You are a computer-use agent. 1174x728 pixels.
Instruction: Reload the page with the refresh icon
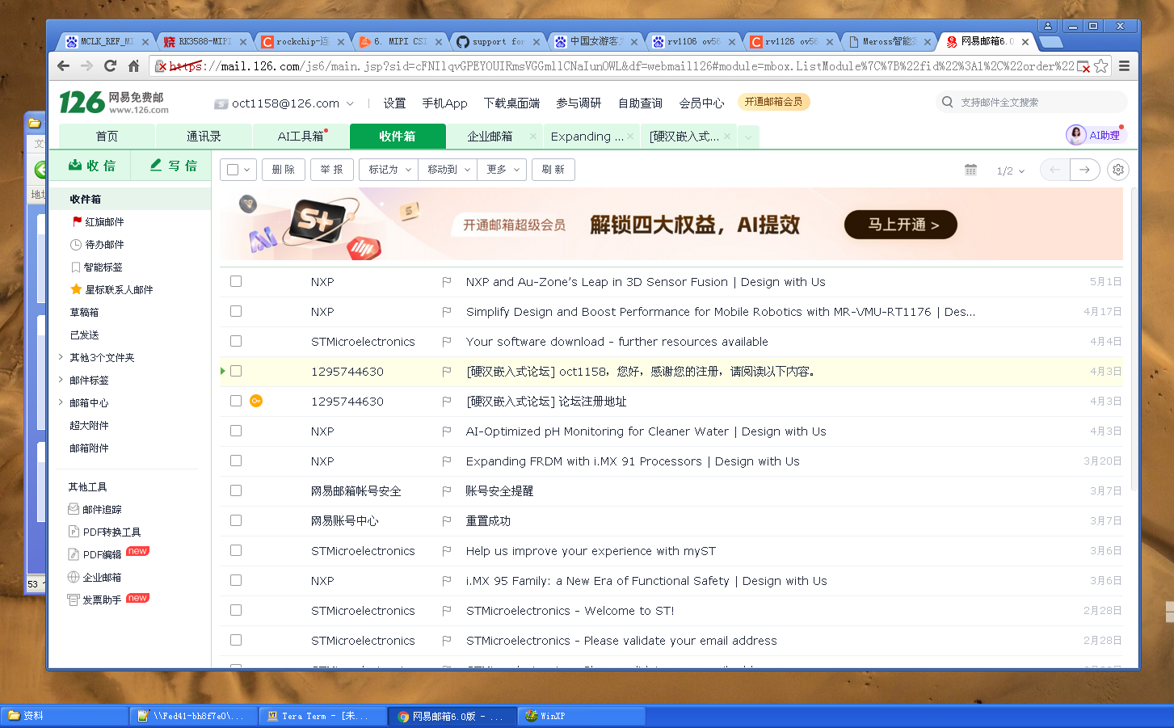tap(110, 66)
